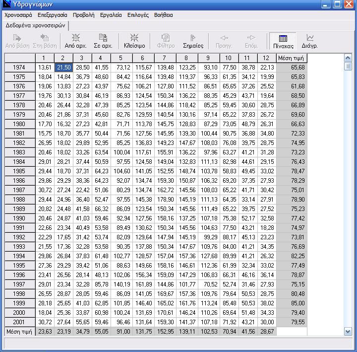Click cell '45,29' in row 1977
The height and width of the screenshot is (352, 357).
(x=229, y=96)
